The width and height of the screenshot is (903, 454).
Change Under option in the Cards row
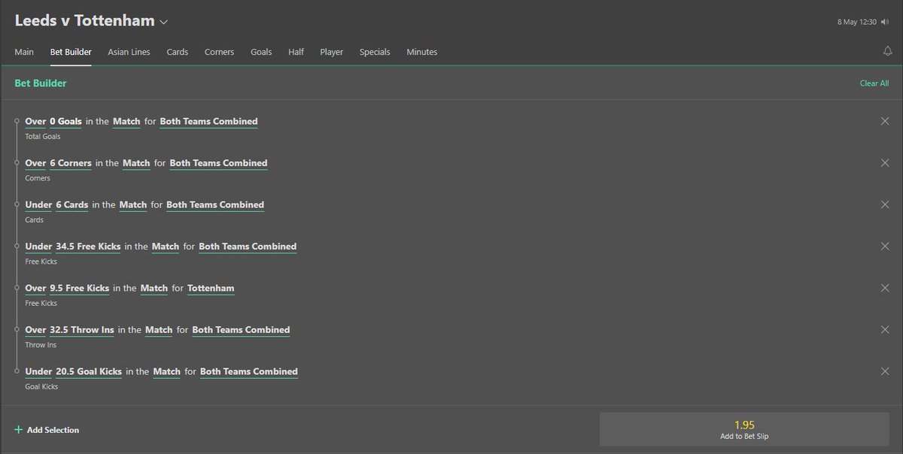click(38, 204)
